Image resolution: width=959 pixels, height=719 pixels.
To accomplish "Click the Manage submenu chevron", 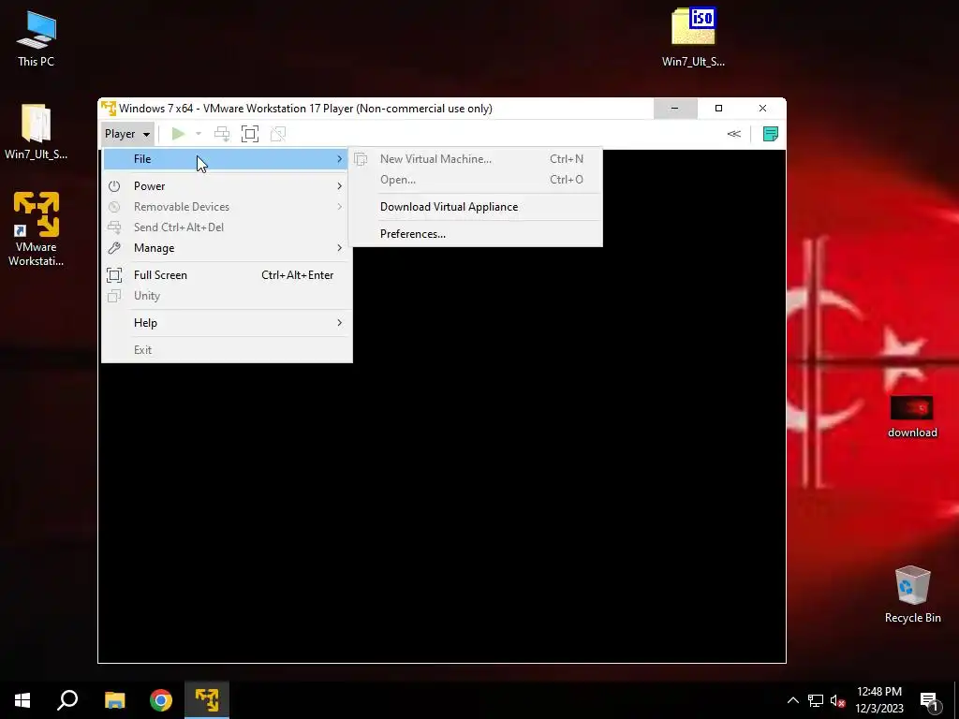I will [x=339, y=248].
